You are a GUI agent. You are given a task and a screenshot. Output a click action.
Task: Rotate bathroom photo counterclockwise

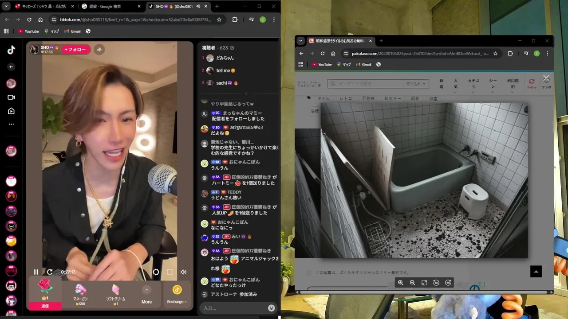pos(436,283)
